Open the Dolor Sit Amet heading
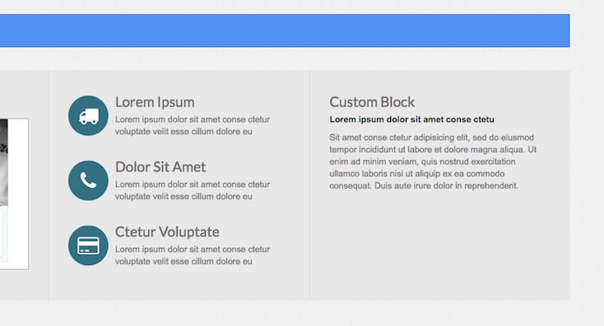 point(160,167)
